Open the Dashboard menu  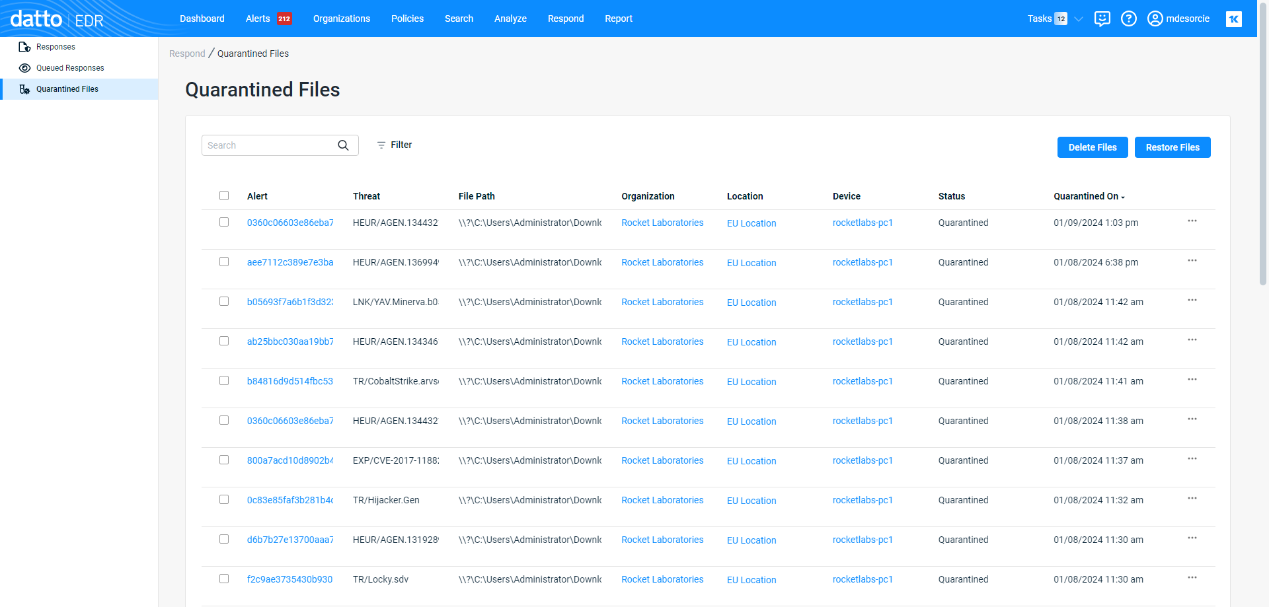202,18
